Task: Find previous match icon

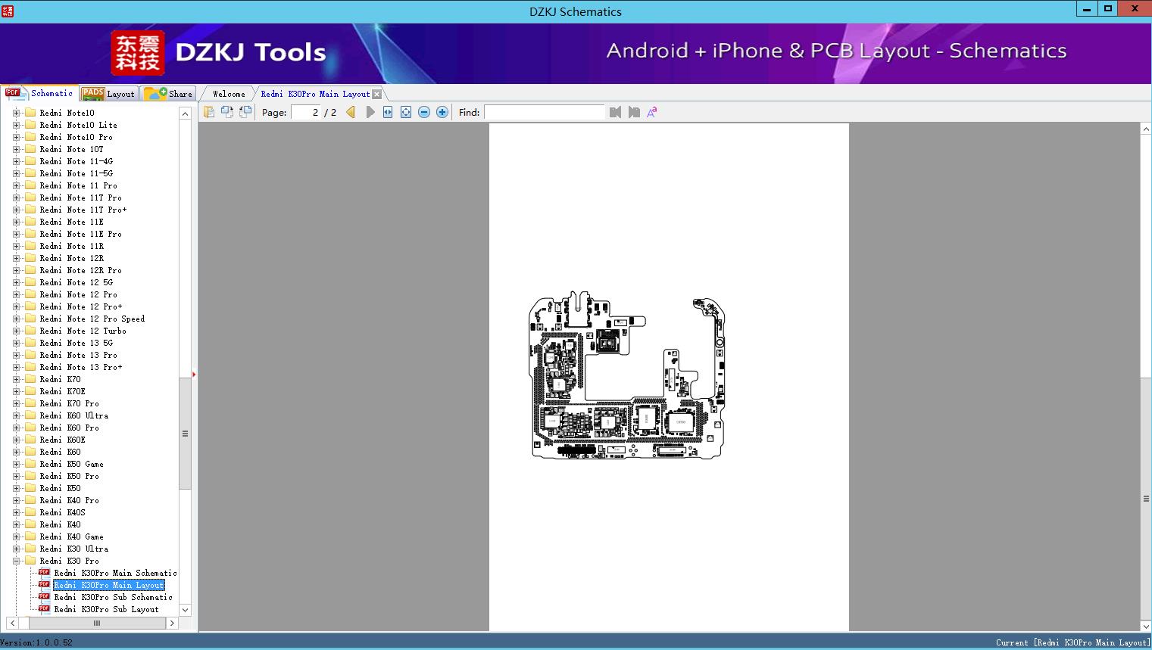Action: pyautogui.click(x=615, y=112)
